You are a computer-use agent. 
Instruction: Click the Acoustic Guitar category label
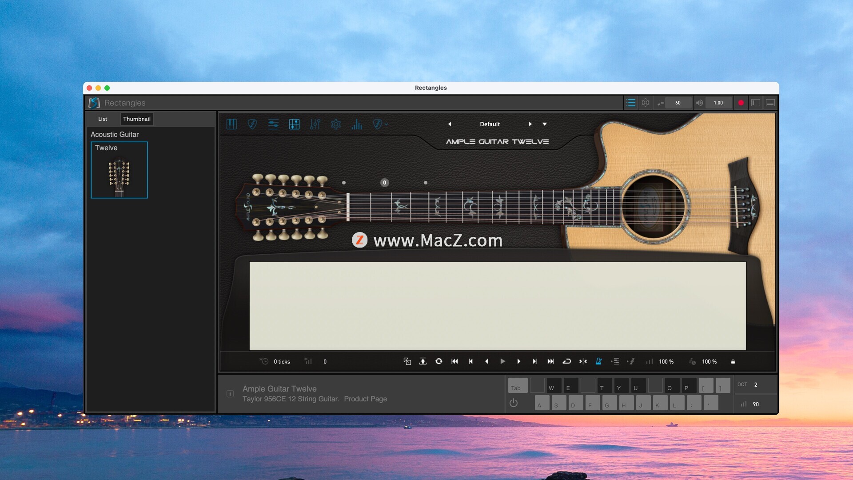coord(115,134)
